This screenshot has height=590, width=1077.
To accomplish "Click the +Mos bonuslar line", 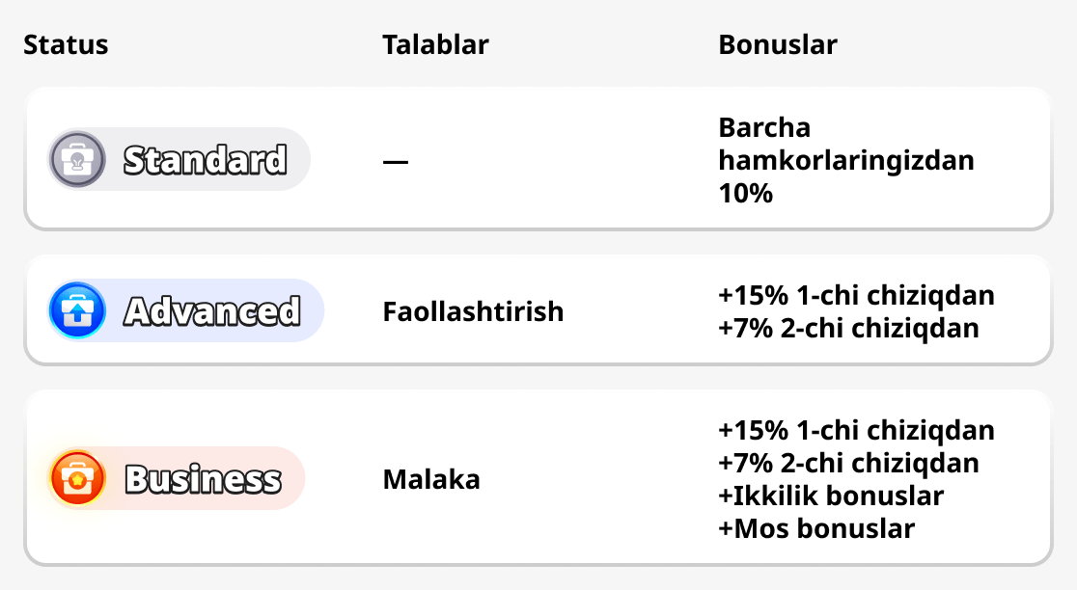I will (x=816, y=528).
